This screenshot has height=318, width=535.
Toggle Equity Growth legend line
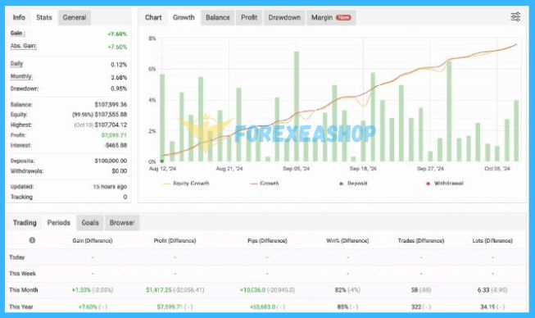pos(186,184)
